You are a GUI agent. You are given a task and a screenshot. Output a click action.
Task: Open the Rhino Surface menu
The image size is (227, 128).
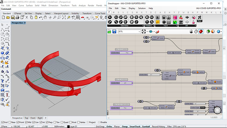coord(29,5)
